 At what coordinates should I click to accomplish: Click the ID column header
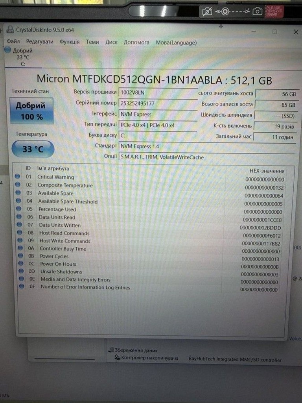28,168
